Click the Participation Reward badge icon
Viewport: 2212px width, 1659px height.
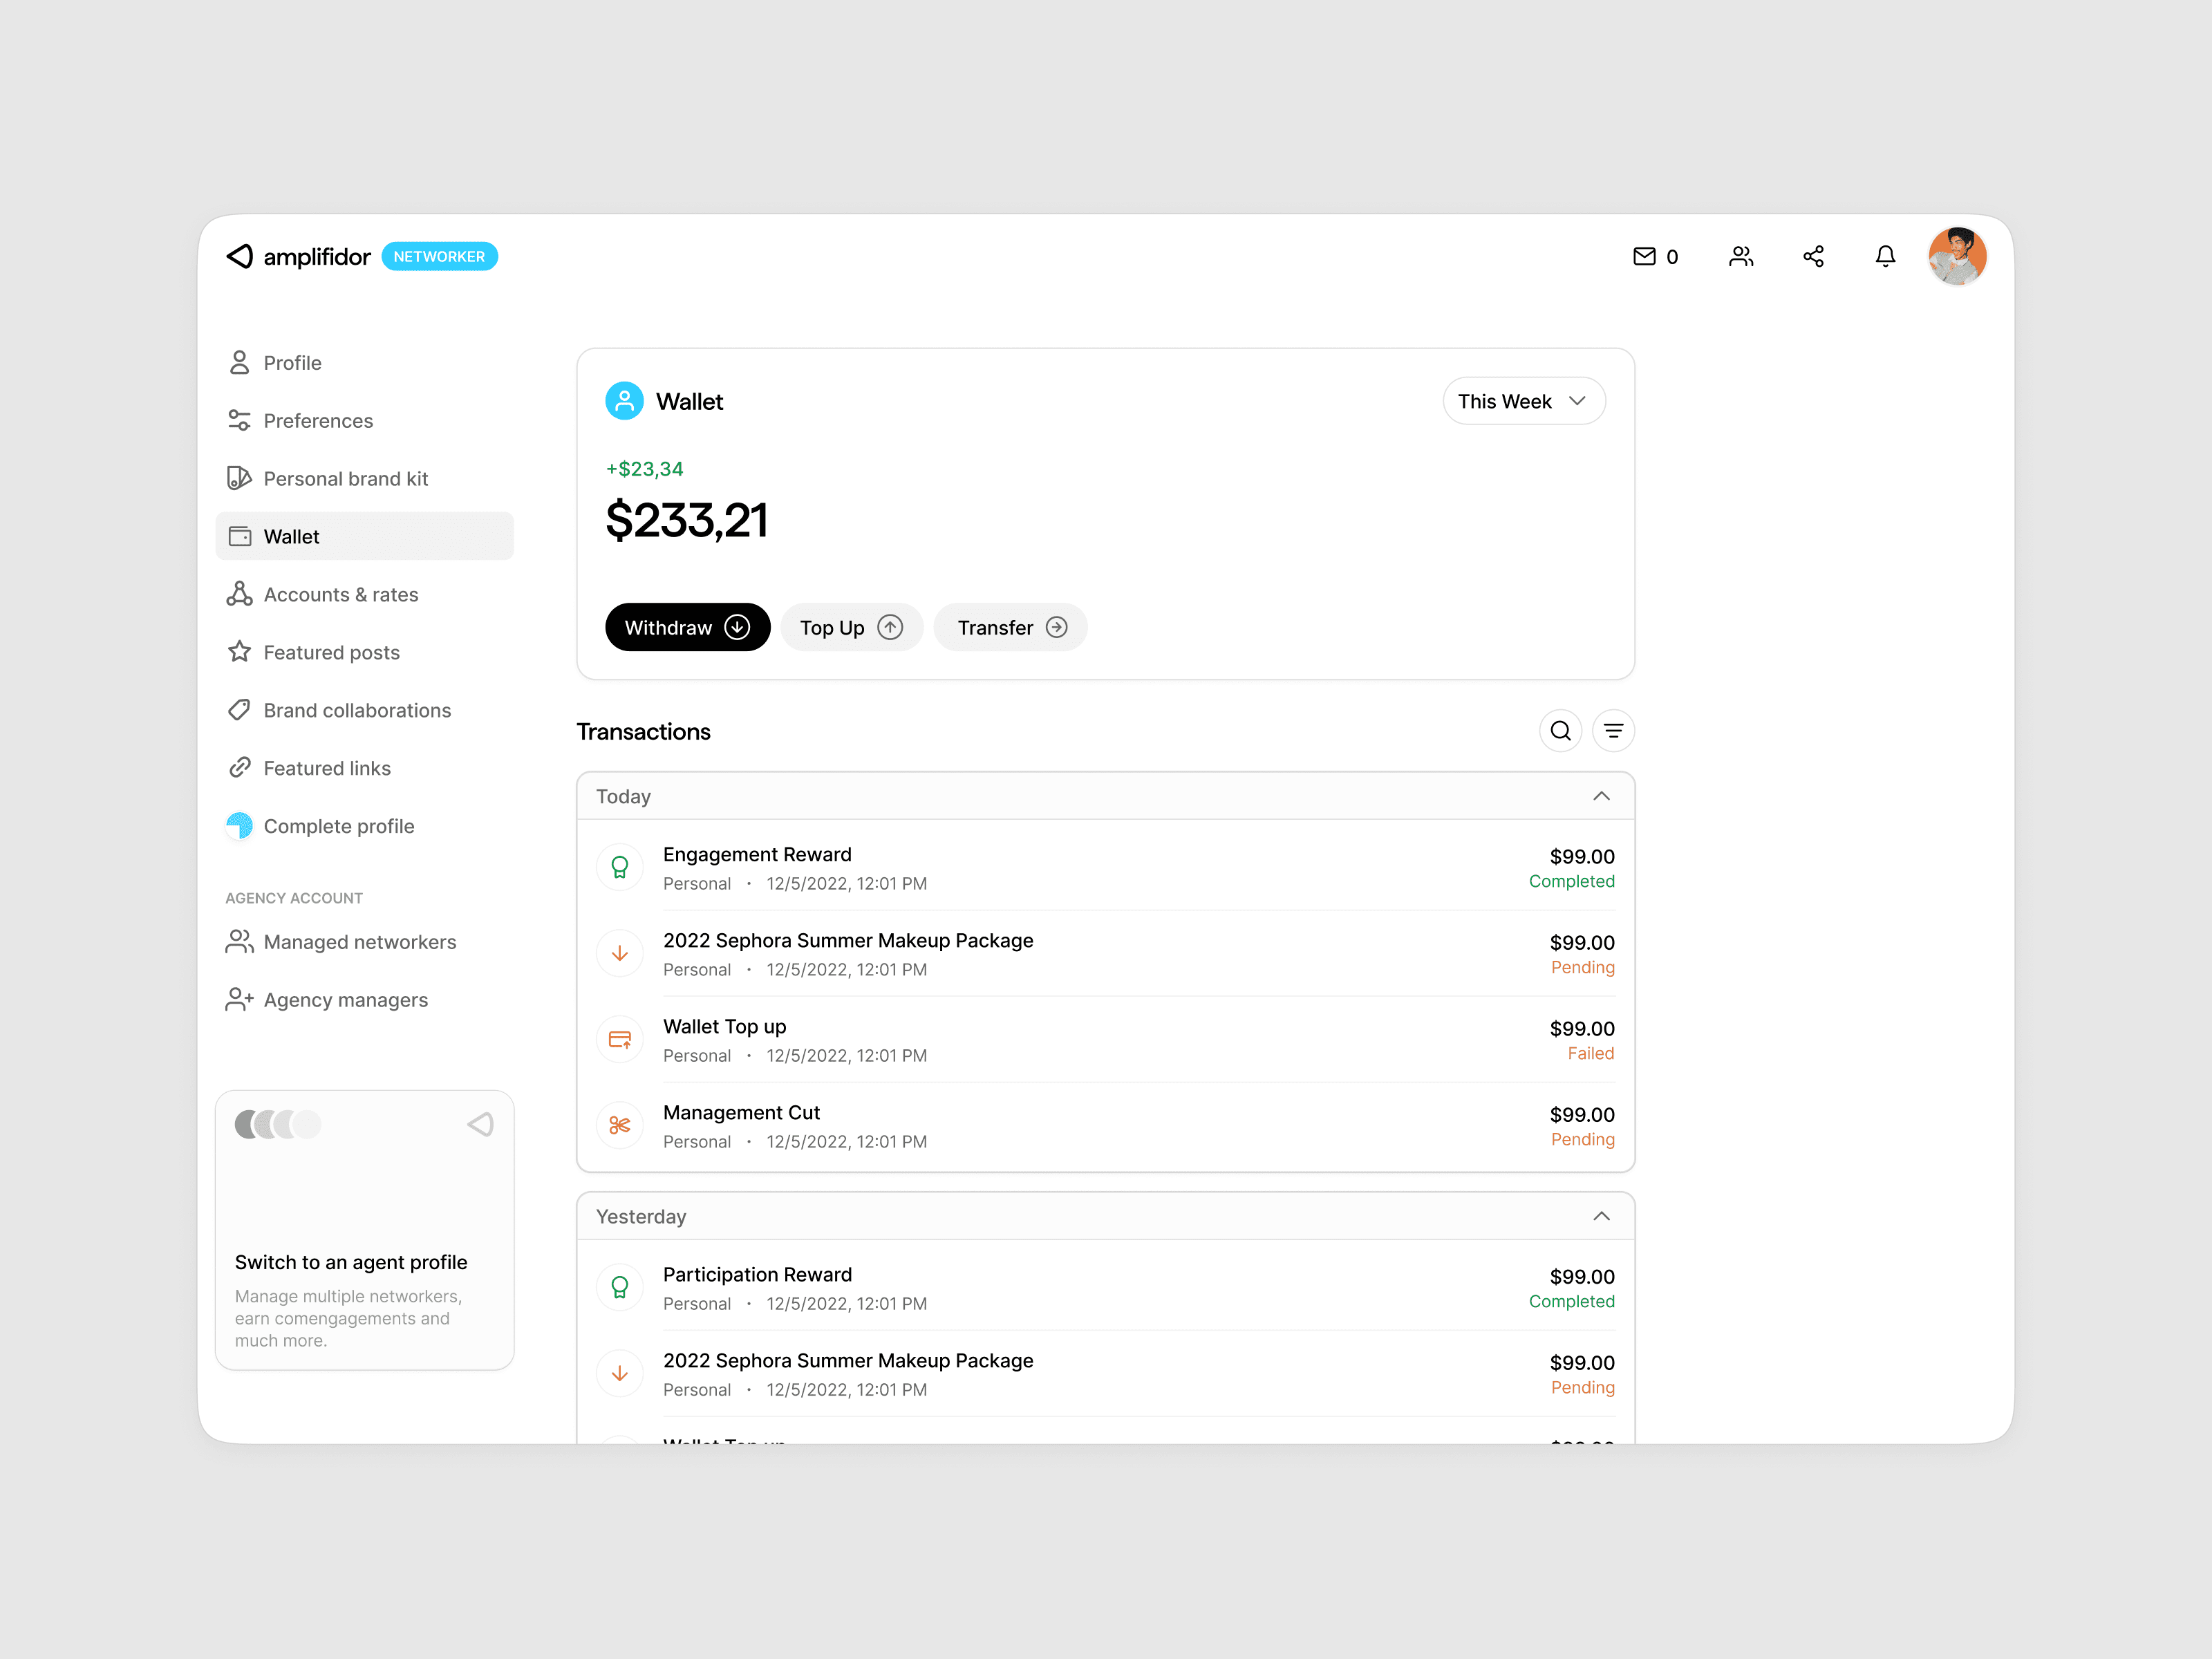coord(620,1287)
